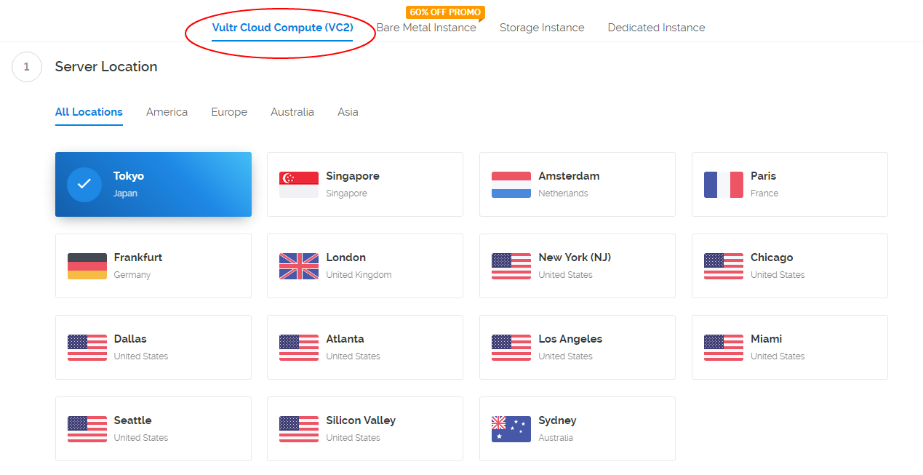Click the Atlanta city name
Image resolution: width=923 pixels, height=475 pixels.
pos(345,339)
